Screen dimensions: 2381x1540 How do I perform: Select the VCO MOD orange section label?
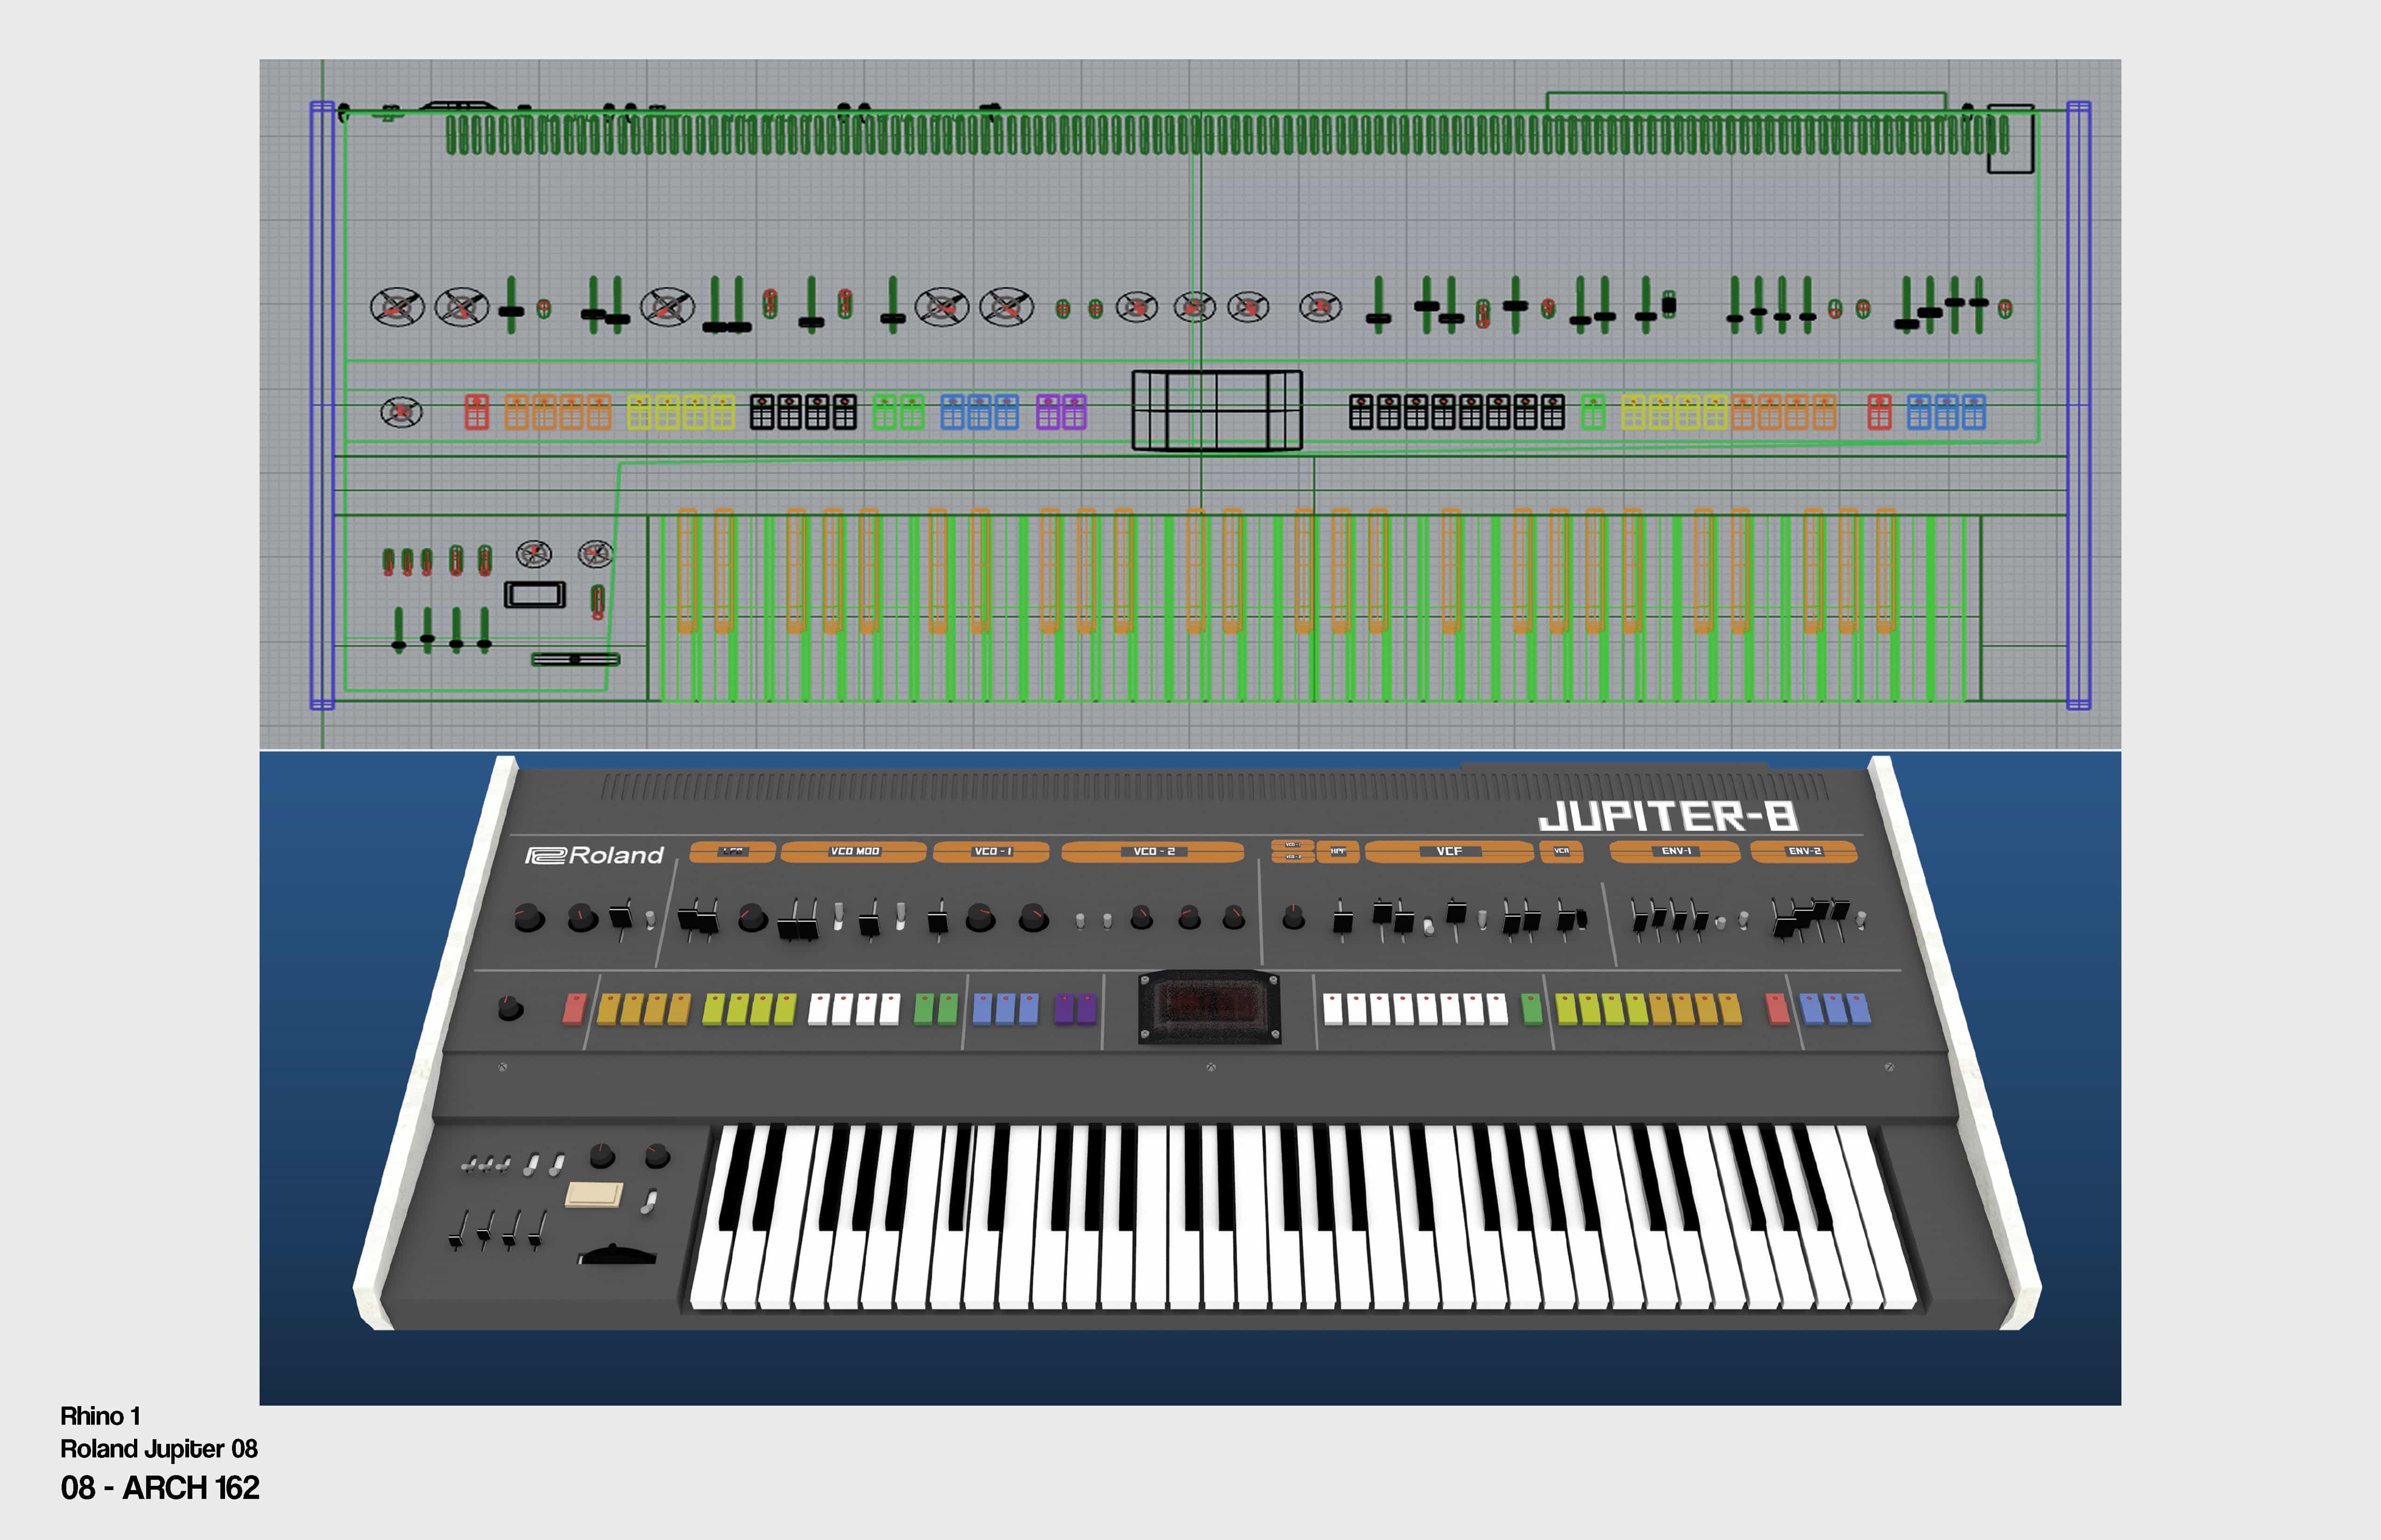coord(853,851)
